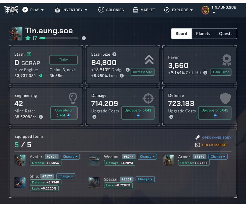
Task: Click the terminal icon by Check Market
Action: (x=198, y=145)
